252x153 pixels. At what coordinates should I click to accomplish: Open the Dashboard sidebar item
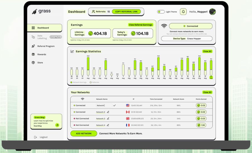[45, 28]
